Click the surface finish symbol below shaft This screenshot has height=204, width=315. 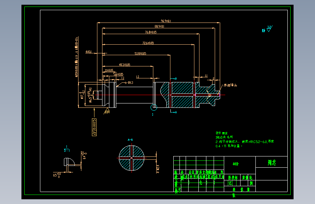tap(106, 111)
